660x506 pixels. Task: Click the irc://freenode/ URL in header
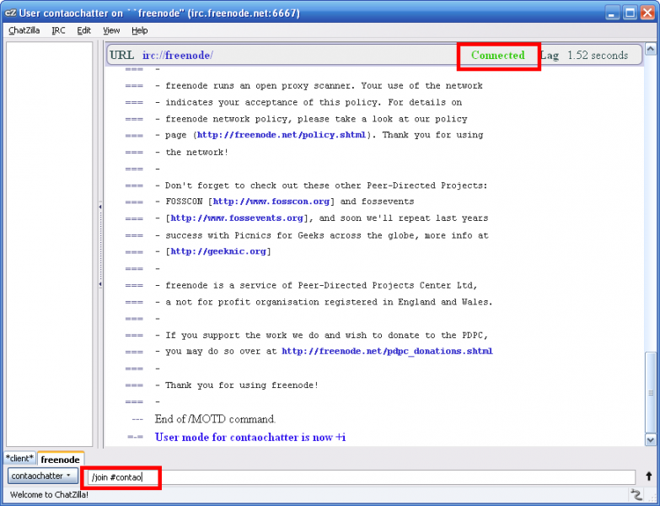pos(177,56)
